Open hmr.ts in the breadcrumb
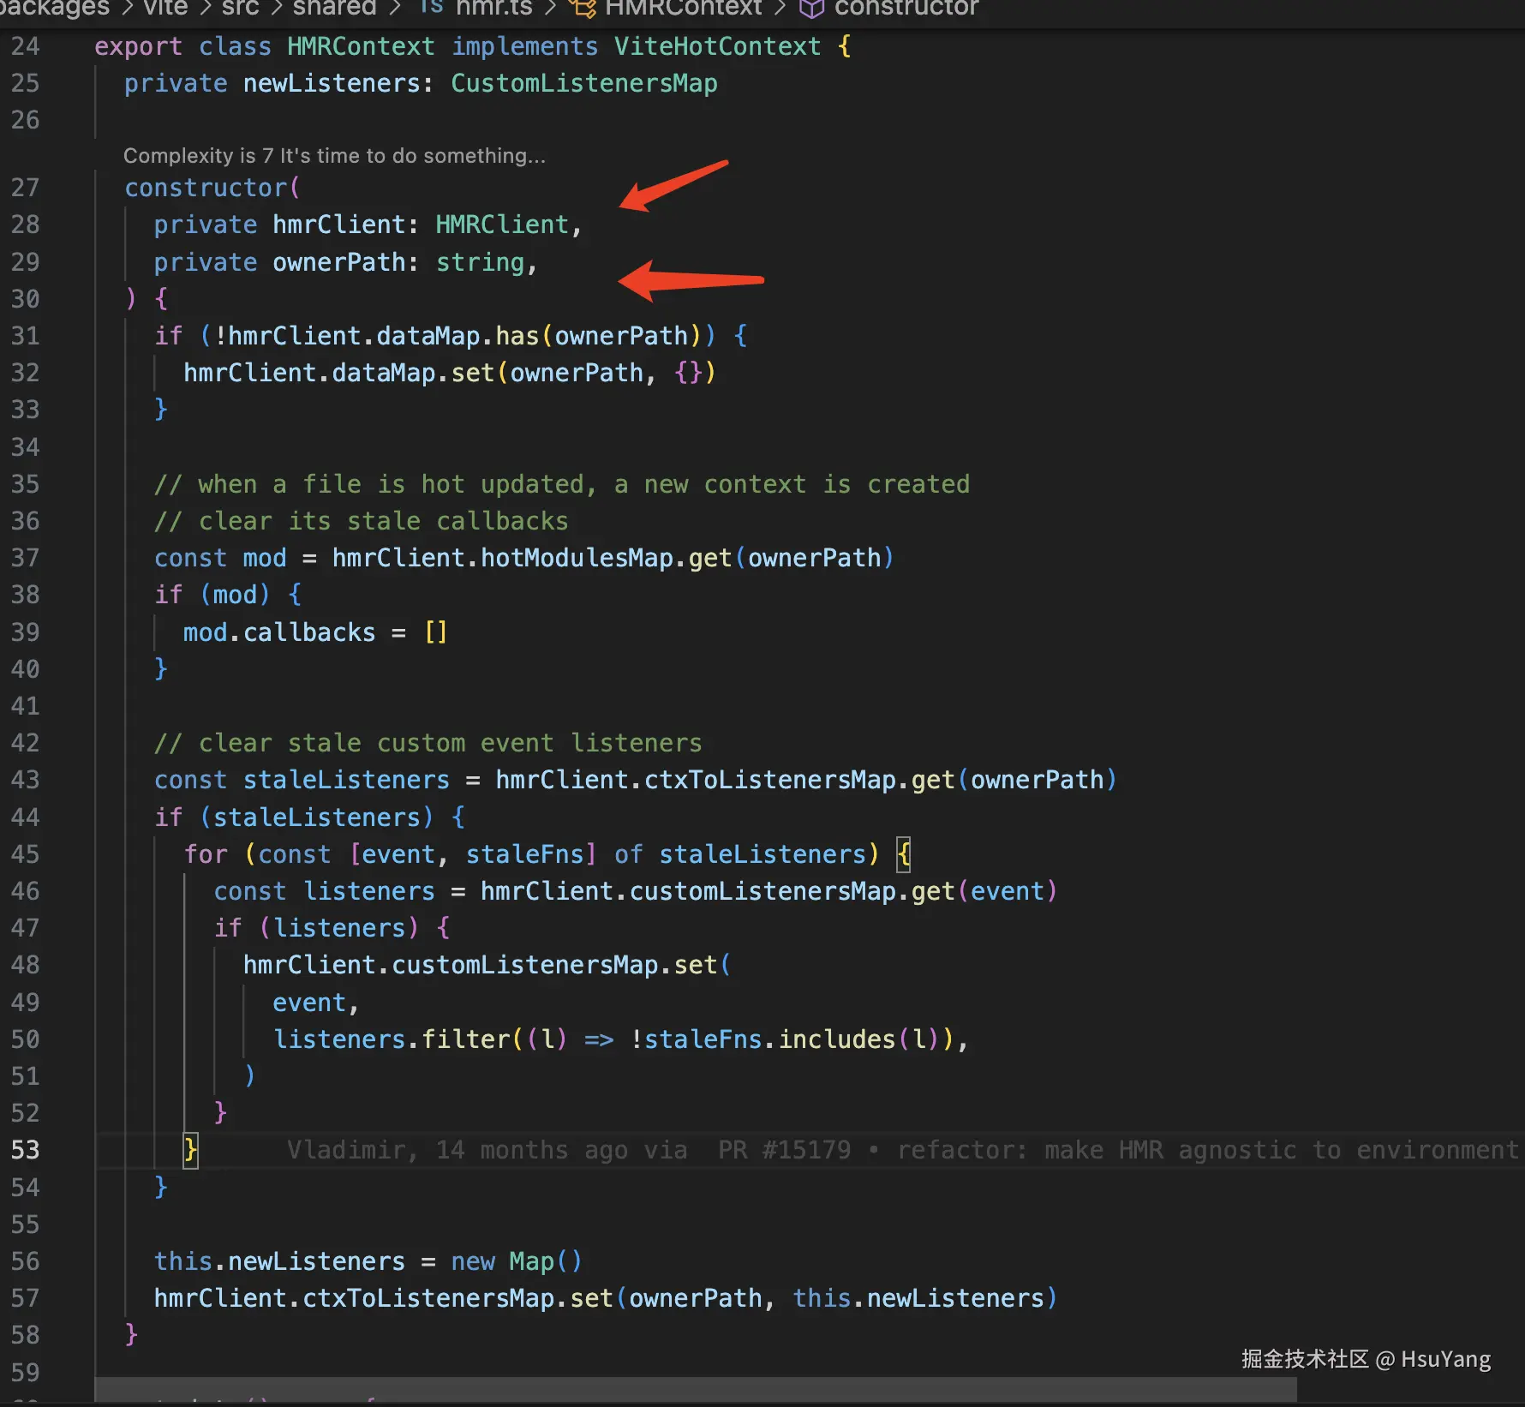 [493, 8]
